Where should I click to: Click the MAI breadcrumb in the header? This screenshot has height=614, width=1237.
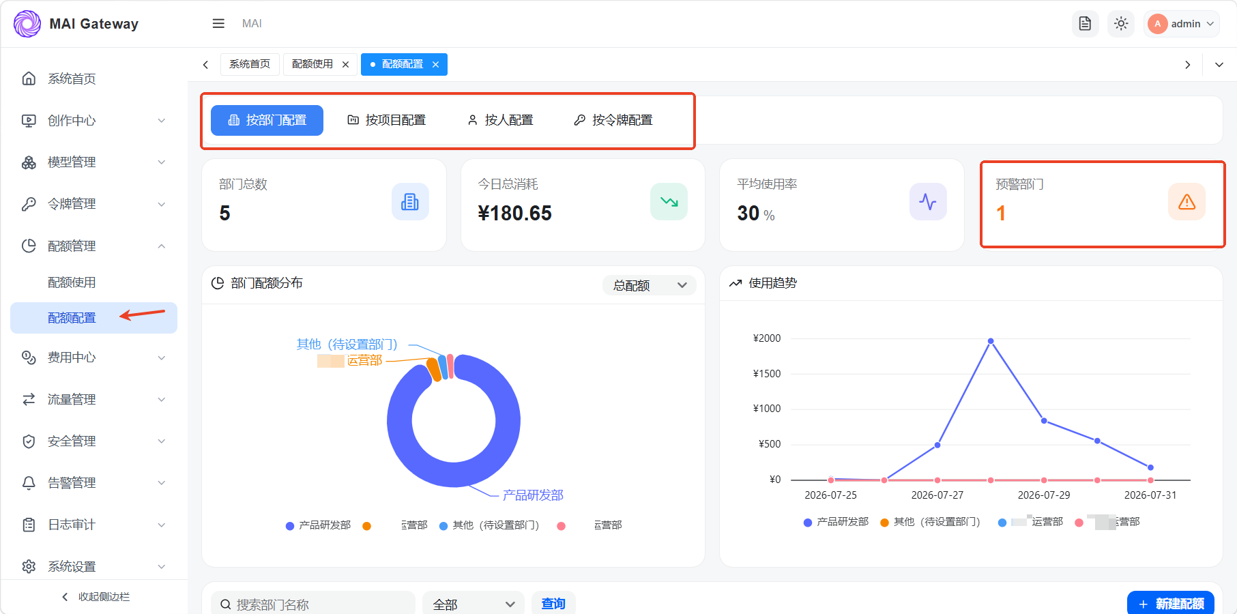(252, 24)
